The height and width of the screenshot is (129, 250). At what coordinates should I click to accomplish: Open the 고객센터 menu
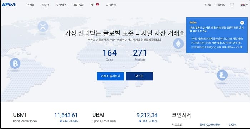coord(111,5)
